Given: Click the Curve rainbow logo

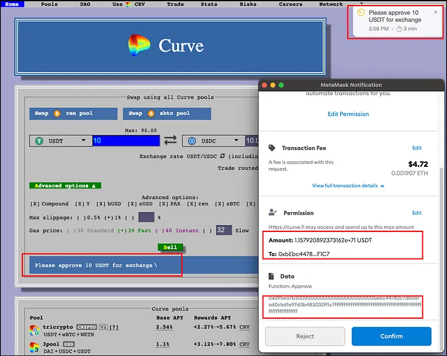Looking at the screenshot, I should tap(140, 45).
